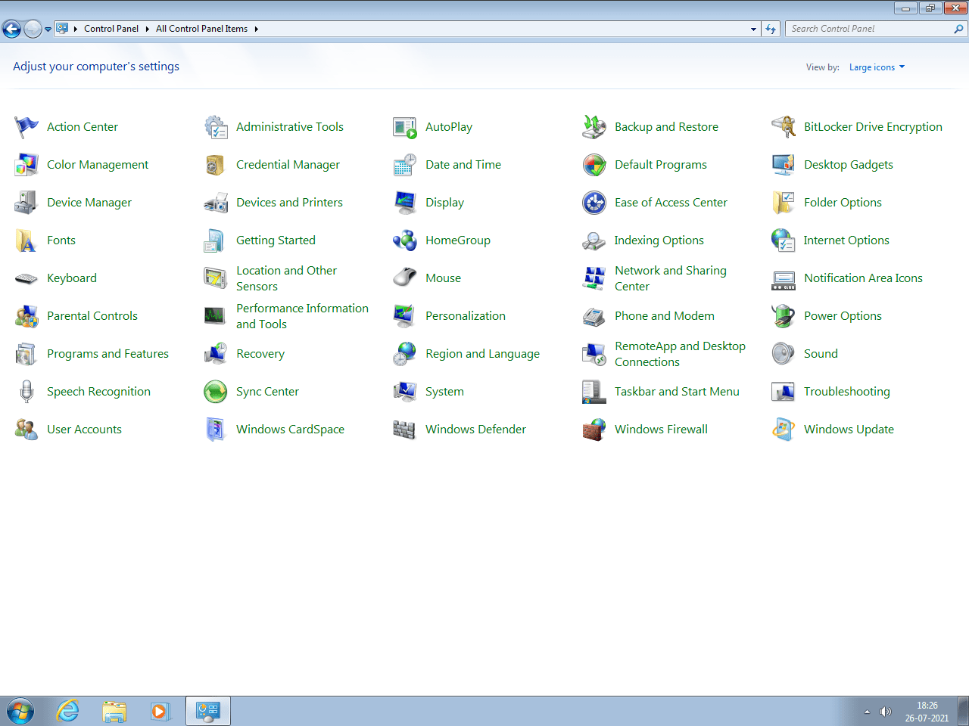The width and height of the screenshot is (969, 726).
Task: Click the Desktop Gadgets icon
Action: [x=784, y=165]
